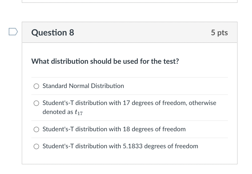Click the Question 8 header bar
252x174 pixels.
click(130, 32)
